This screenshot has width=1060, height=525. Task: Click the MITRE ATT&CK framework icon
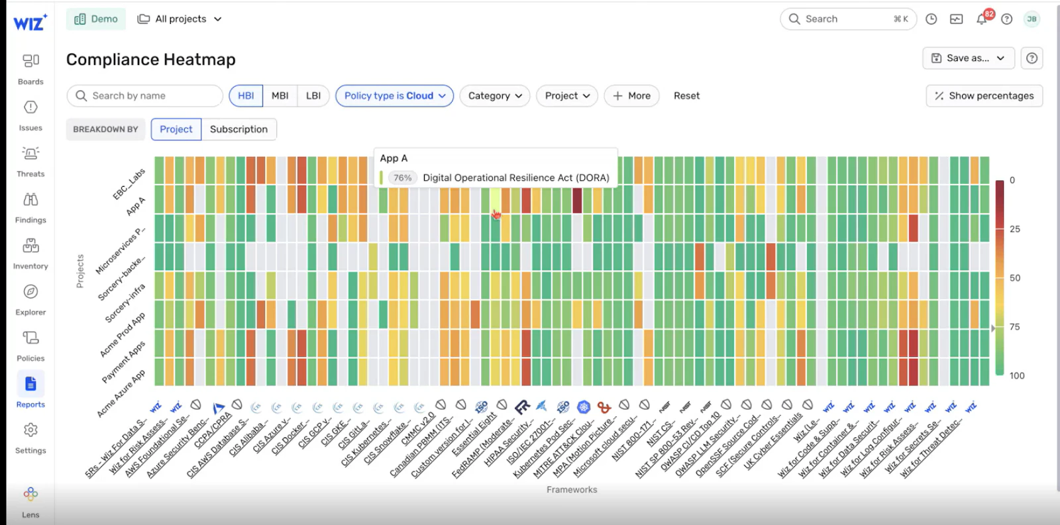click(x=604, y=407)
